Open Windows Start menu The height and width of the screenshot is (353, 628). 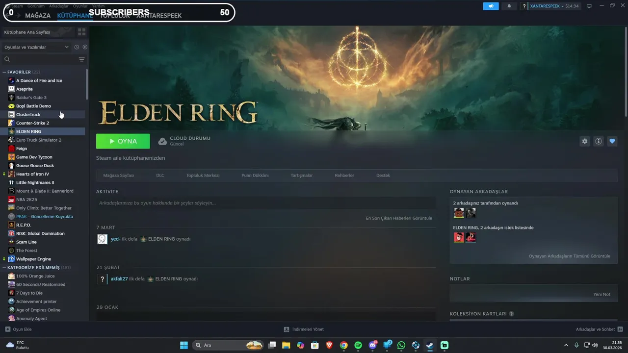click(184, 345)
